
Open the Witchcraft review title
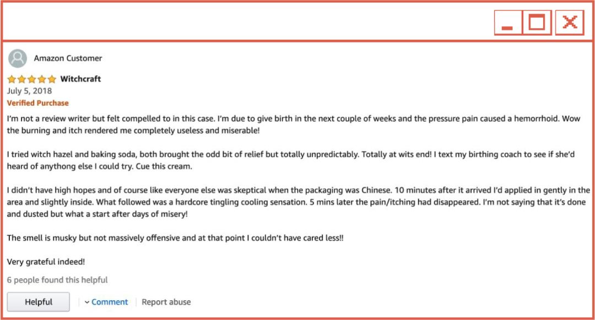click(x=80, y=79)
